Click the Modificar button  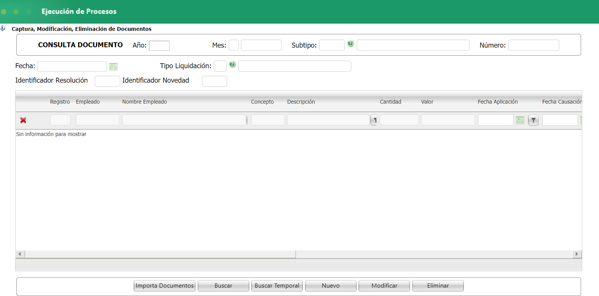click(x=384, y=286)
